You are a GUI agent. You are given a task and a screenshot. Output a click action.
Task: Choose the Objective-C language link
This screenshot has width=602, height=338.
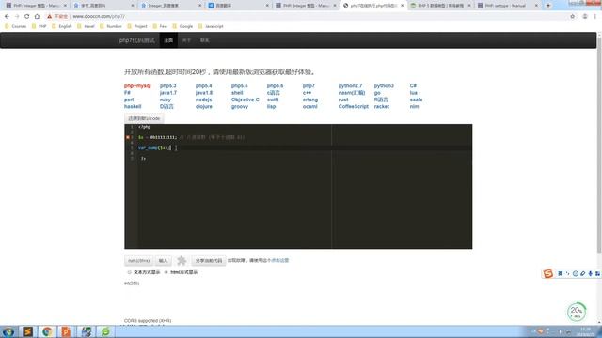245,100
